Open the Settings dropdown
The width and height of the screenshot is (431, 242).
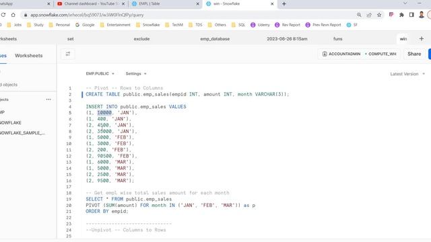[136, 73]
